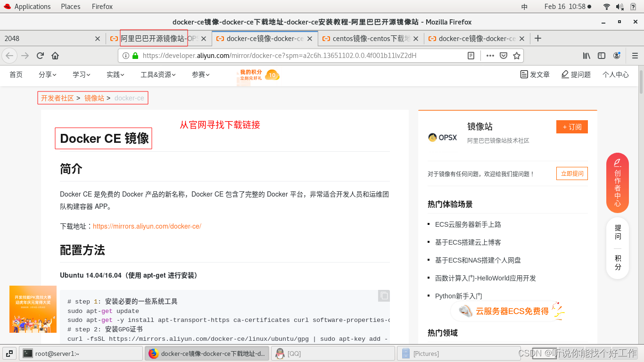Click the OPSX logo in the sidebar
The width and height of the screenshot is (644, 362).
(x=442, y=137)
